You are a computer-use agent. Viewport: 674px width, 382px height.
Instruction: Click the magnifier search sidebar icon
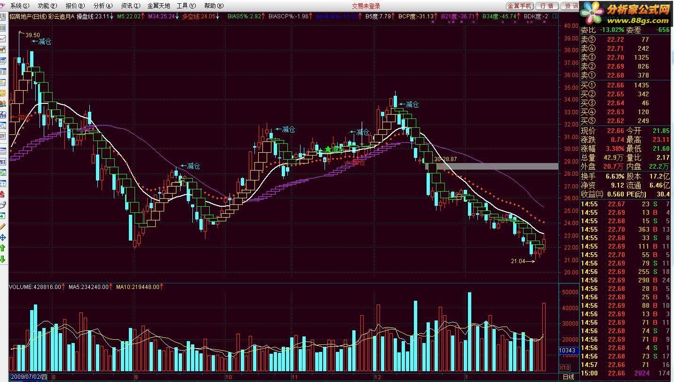[x=3, y=125]
